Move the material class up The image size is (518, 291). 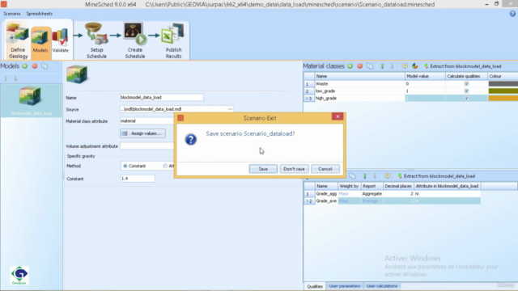point(382,66)
